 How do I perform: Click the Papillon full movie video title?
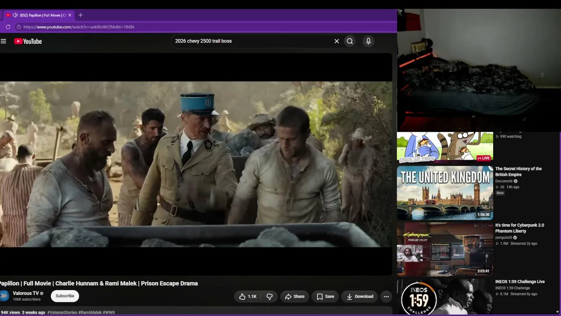tap(99, 284)
